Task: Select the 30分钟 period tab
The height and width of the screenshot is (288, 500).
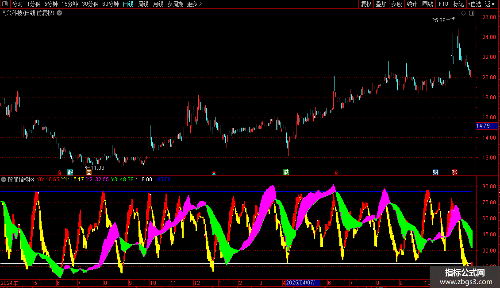Action: (90, 4)
